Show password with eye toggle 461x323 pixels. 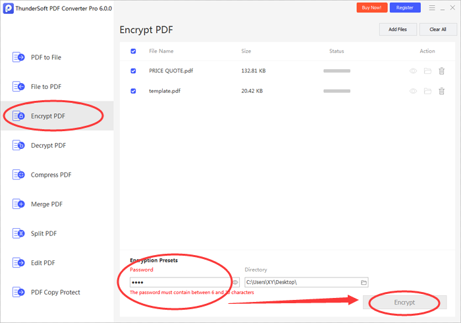[x=235, y=282]
